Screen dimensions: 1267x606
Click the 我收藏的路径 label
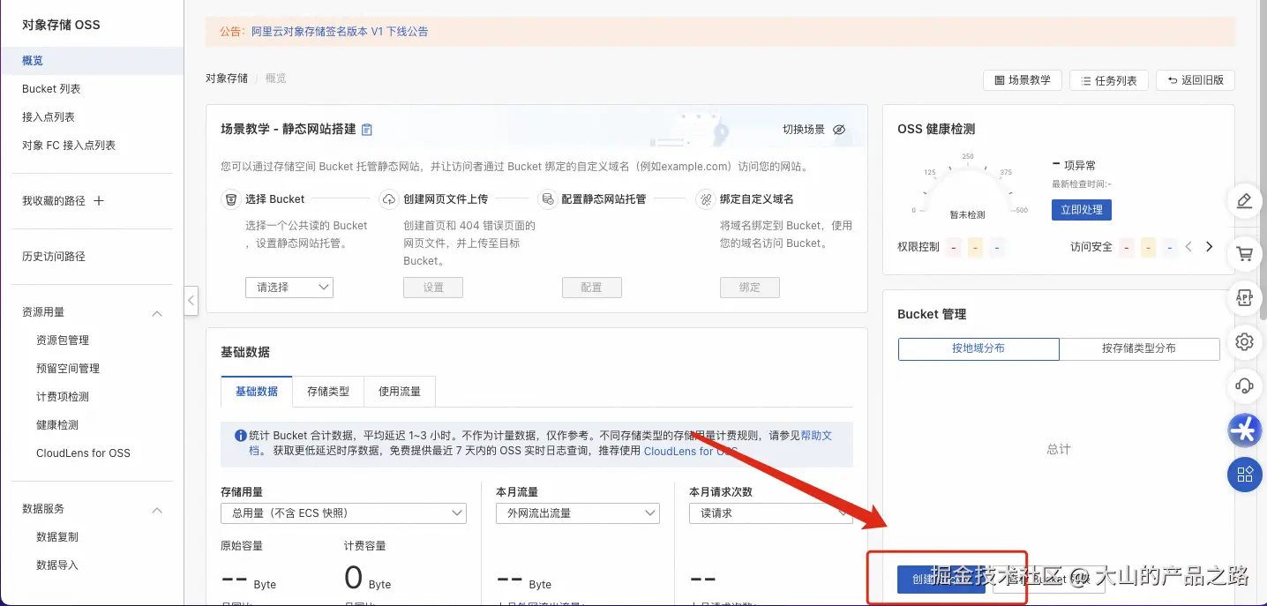click(54, 201)
